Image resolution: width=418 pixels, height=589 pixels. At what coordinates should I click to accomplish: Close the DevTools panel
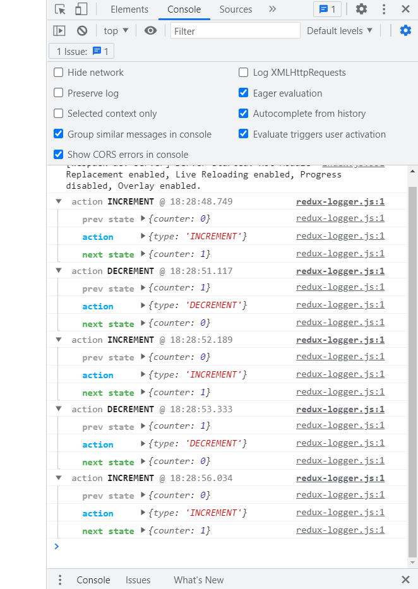[405, 9]
